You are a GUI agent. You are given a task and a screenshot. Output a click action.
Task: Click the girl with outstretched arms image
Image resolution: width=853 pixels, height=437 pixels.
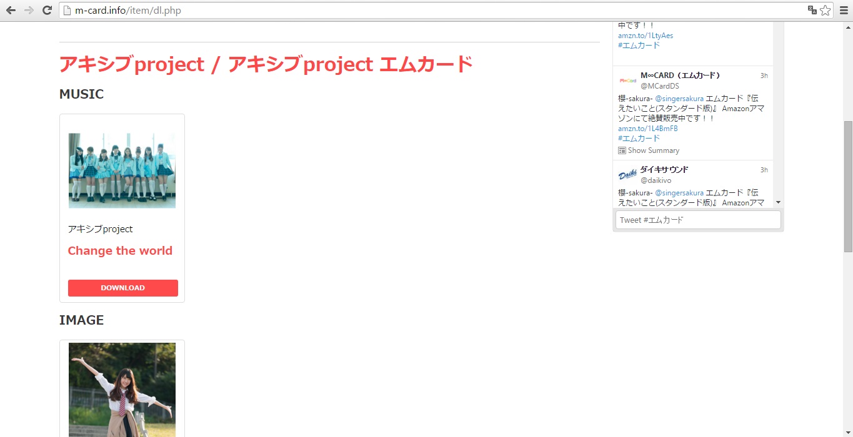click(x=122, y=390)
